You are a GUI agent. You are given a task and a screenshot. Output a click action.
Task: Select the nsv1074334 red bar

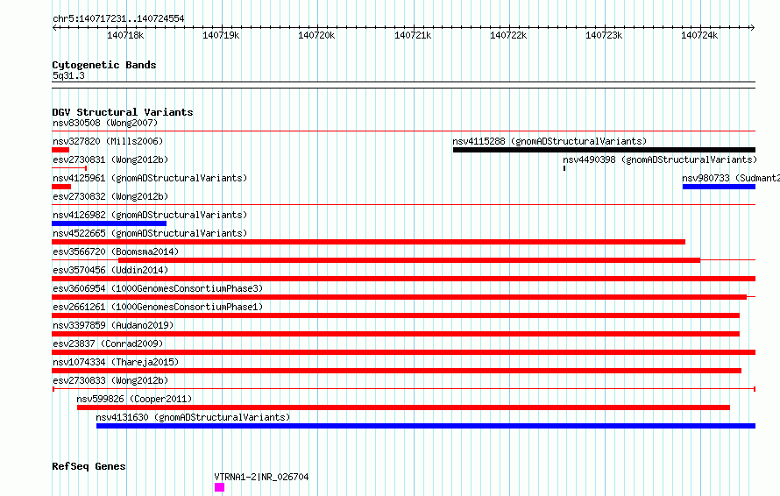[396, 371]
